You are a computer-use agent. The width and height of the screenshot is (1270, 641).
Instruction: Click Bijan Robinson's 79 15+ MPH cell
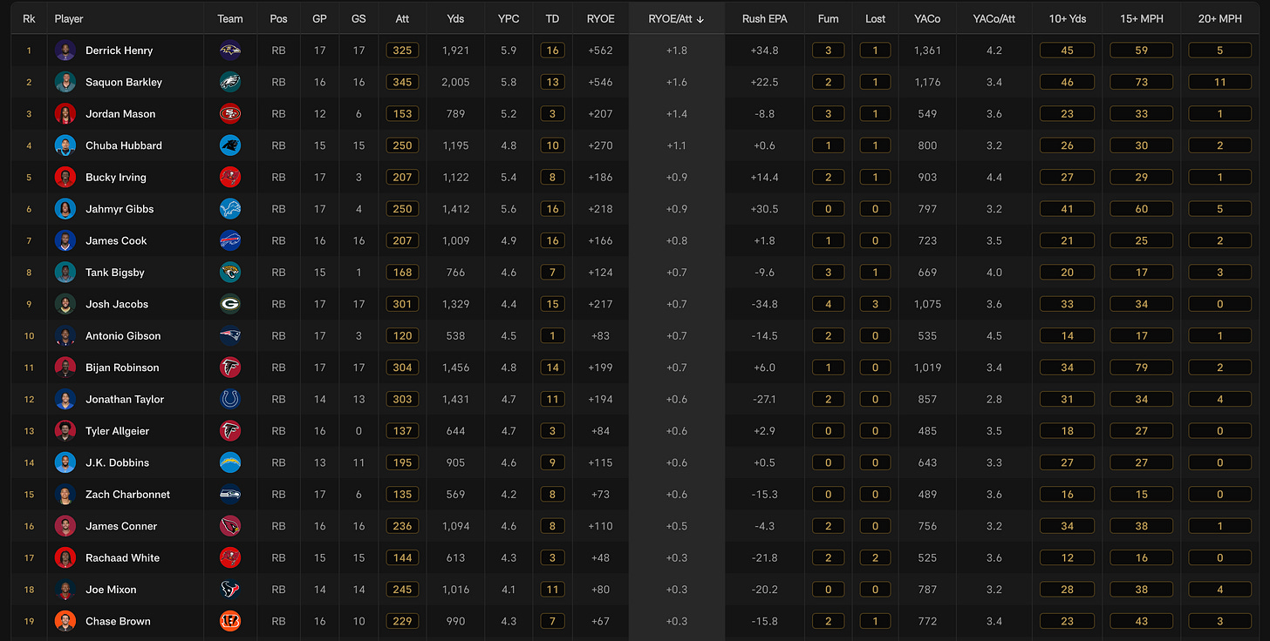coord(1141,368)
